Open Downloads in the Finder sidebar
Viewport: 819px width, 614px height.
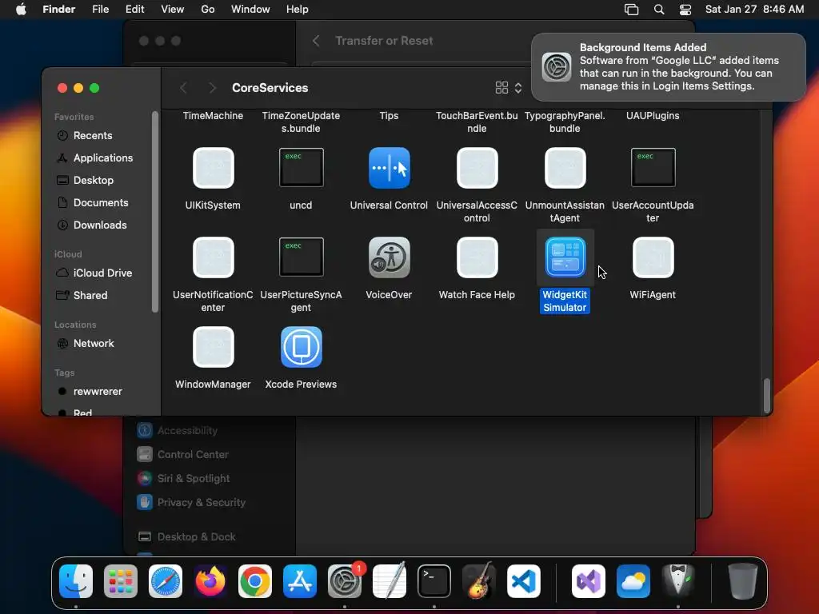click(x=100, y=225)
